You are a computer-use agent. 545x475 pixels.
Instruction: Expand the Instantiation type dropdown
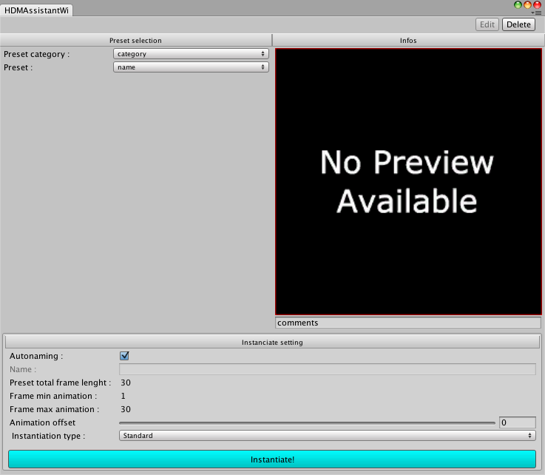click(327, 436)
